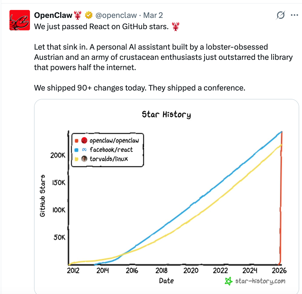Click the red openclaw legend color swatch
This screenshot has width=302, height=294.
pos(76,141)
